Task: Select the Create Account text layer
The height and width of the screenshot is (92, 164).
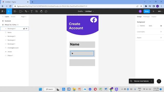Action: [14, 48]
